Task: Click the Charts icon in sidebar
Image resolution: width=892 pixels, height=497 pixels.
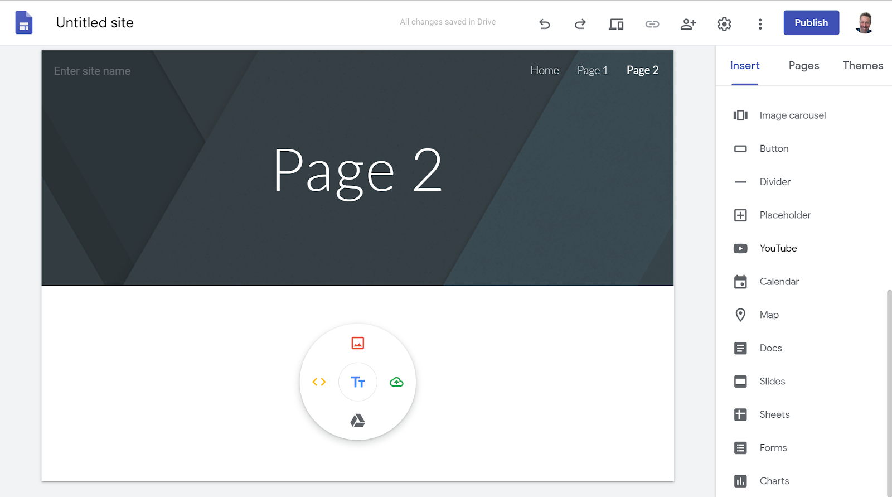Action: pyautogui.click(x=740, y=481)
